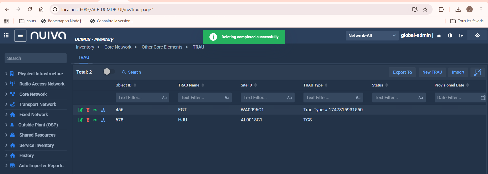Click the New TRAU button
This screenshot has height=174, width=488.
tap(432, 72)
